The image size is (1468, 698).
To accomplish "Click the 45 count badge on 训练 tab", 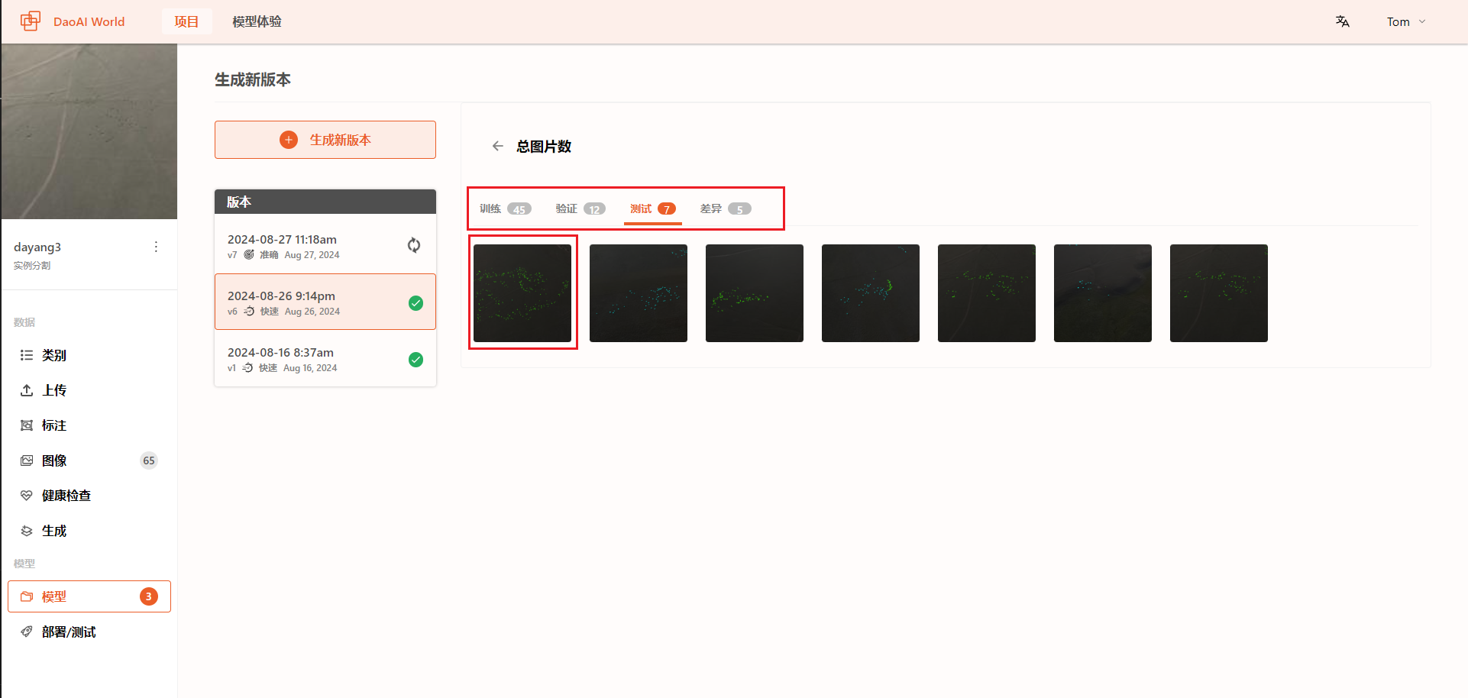I will pyautogui.click(x=519, y=208).
